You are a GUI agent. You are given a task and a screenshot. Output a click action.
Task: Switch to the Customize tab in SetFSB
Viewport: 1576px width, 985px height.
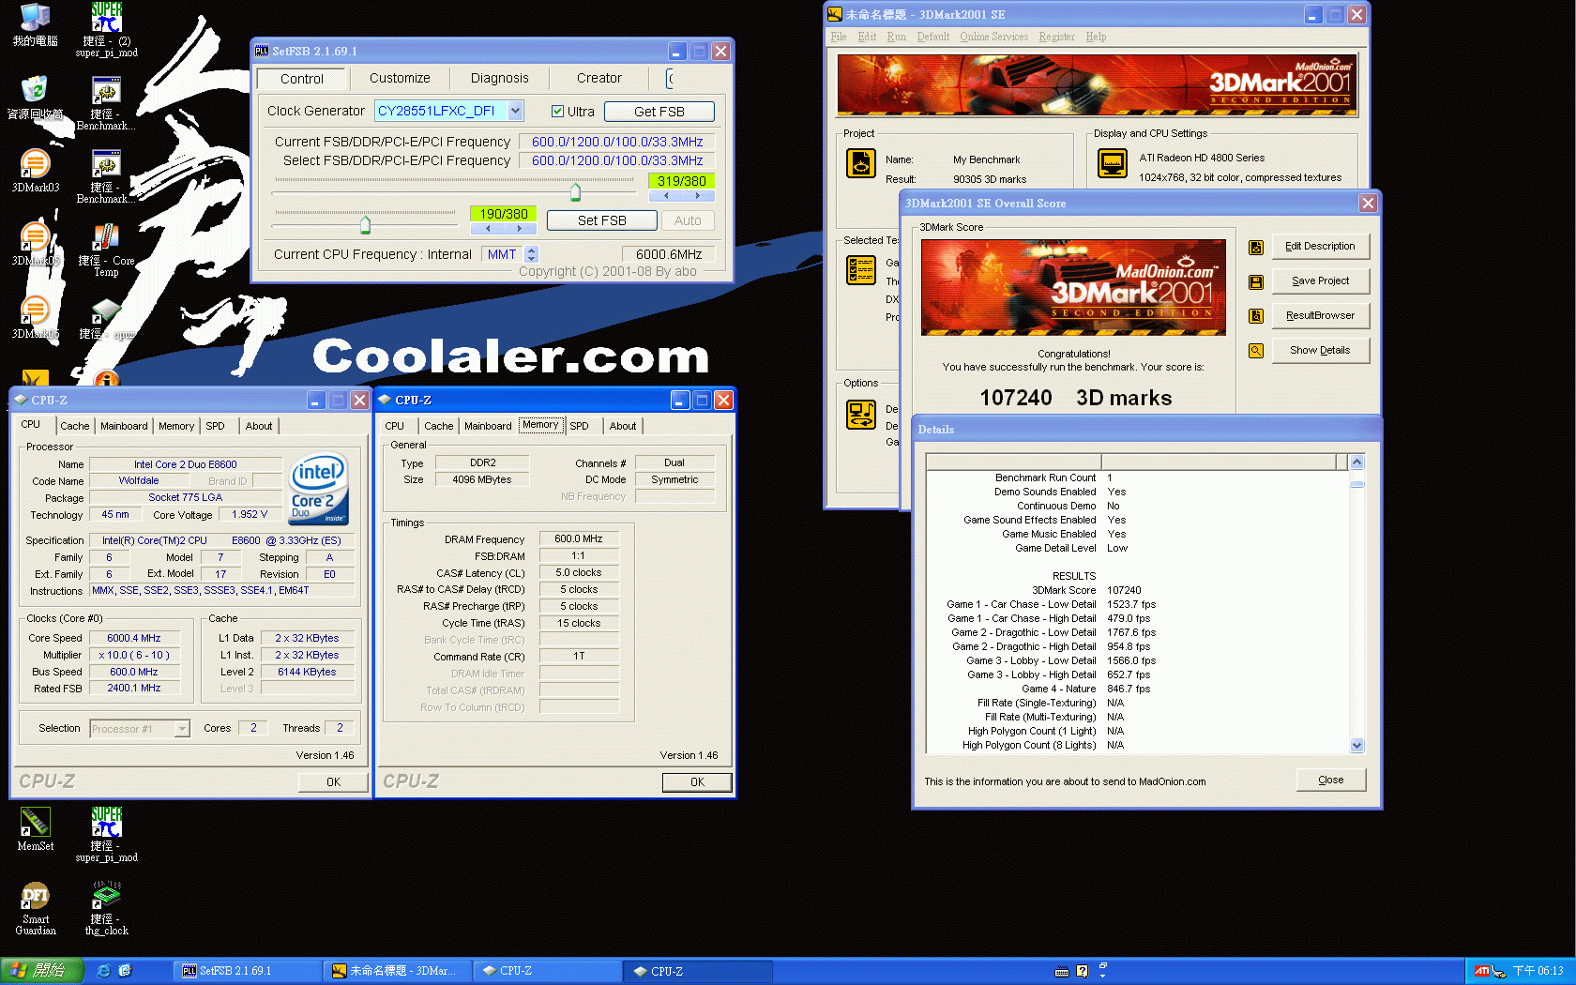pos(400,79)
